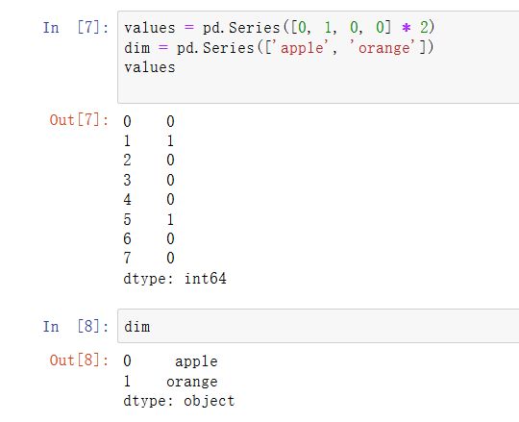Viewport: 519px width, 422px height.
Task: Click the 'orange' row in Out[8]
Action: coord(170,382)
